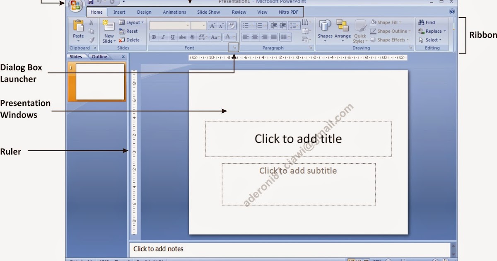
Task: Delete the current slide
Action: tap(129, 40)
